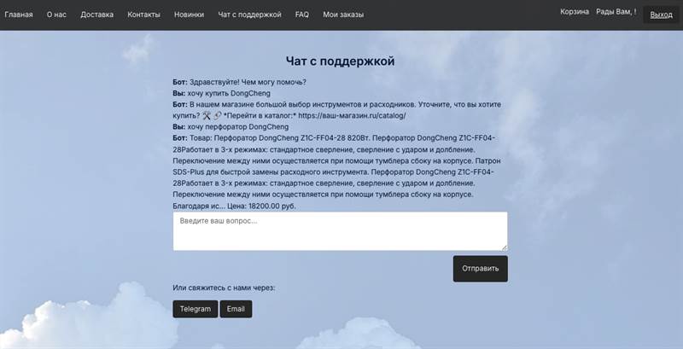View Мои заказы page
This screenshot has width=683, height=349.
point(343,15)
